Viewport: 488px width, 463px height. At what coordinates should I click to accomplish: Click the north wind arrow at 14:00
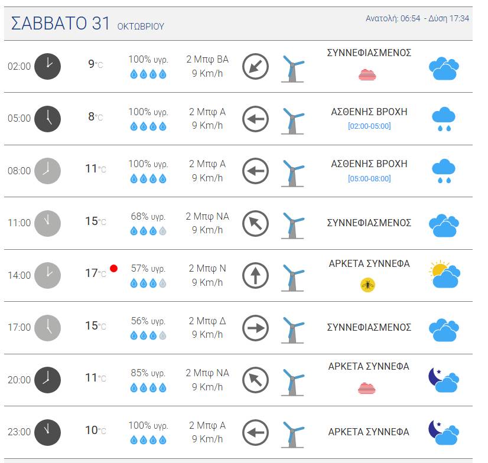click(x=255, y=275)
